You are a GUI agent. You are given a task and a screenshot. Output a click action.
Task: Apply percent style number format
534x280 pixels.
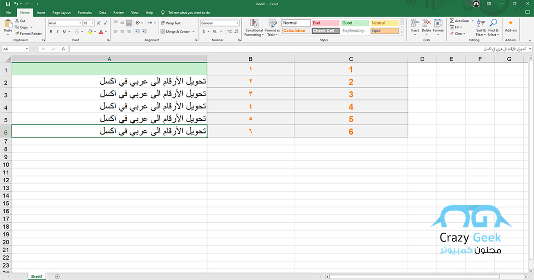pos(214,32)
